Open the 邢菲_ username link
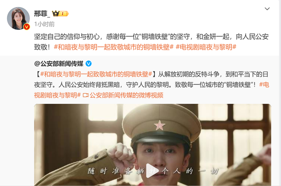The width and height of the screenshot is (281, 186). point(42,14)
